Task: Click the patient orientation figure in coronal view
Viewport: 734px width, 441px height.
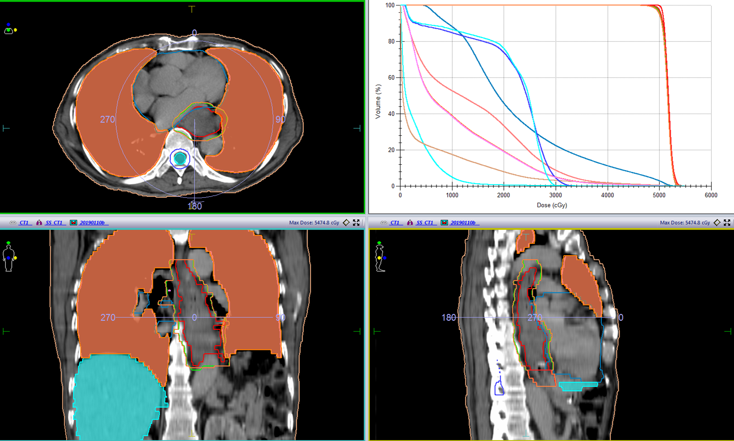Action: coord(9,257)
